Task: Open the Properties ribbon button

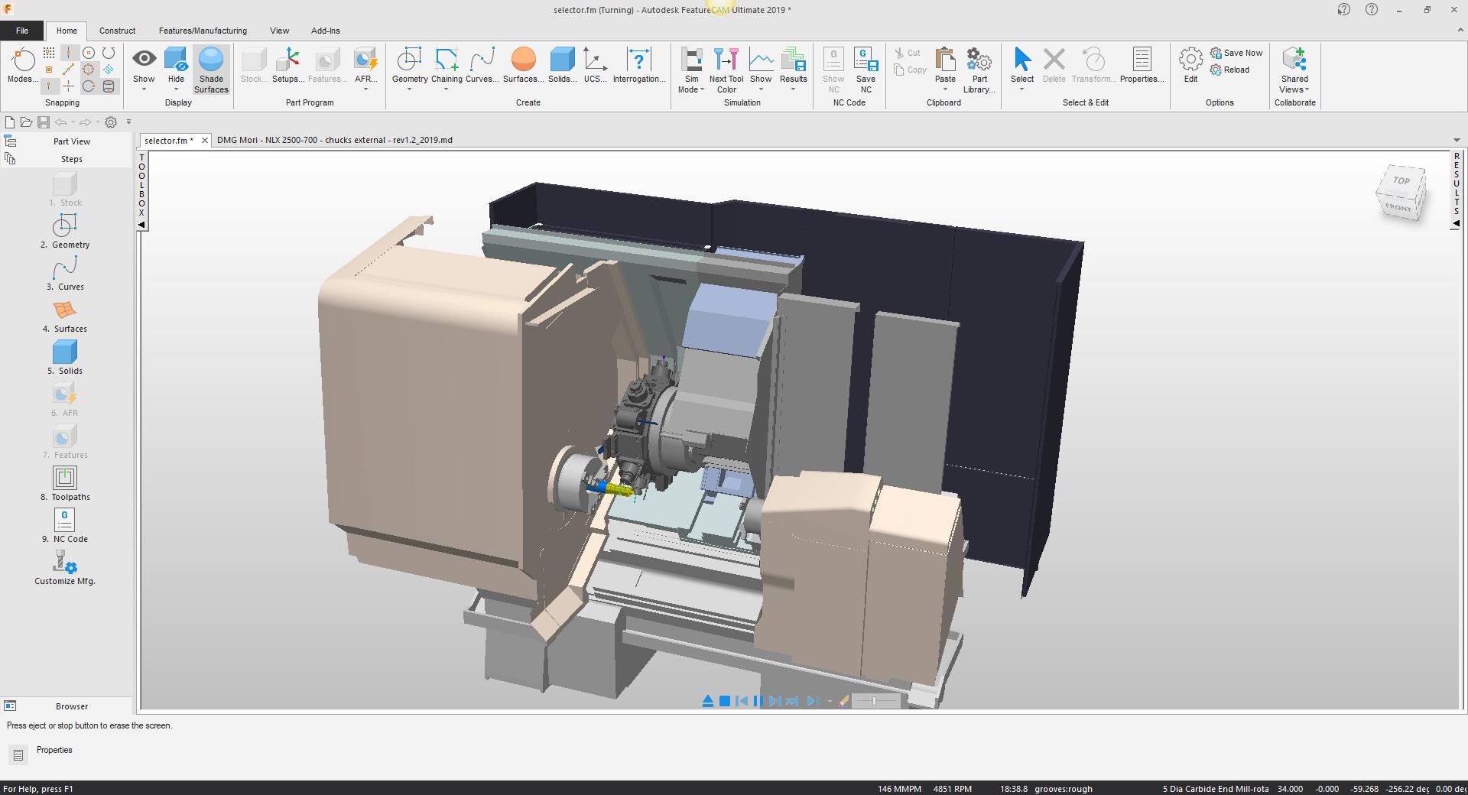Action: pyautogui.click(x=1142, y=66)
